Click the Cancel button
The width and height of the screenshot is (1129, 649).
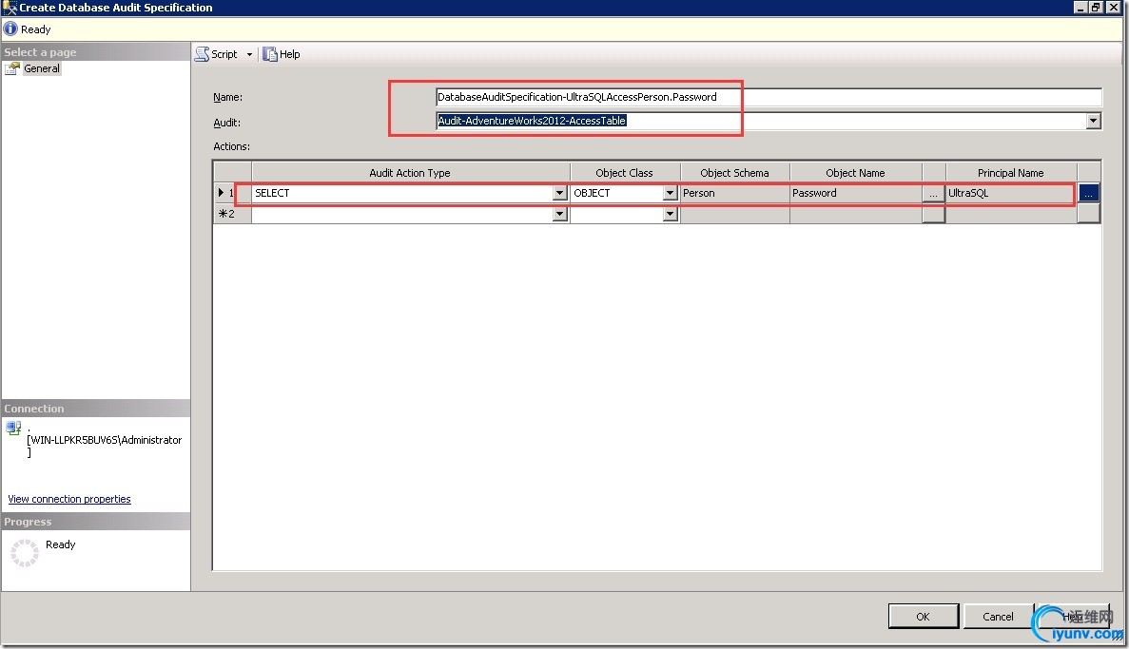pyautogui.click(x=998, y=617)
